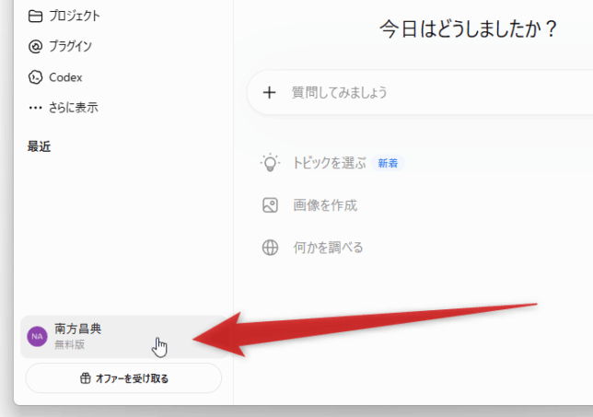The width and height of the screenshot is (593, 417).
Task: Click the plus attach icon in prompt box
Action: 269,92
